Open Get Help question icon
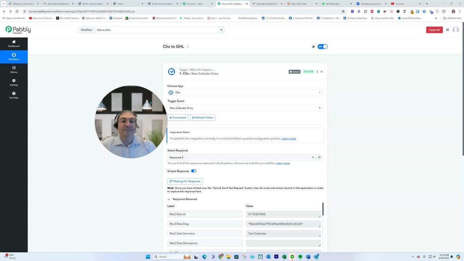The height and width of the screenshot is (261, 464). point(14,95)
